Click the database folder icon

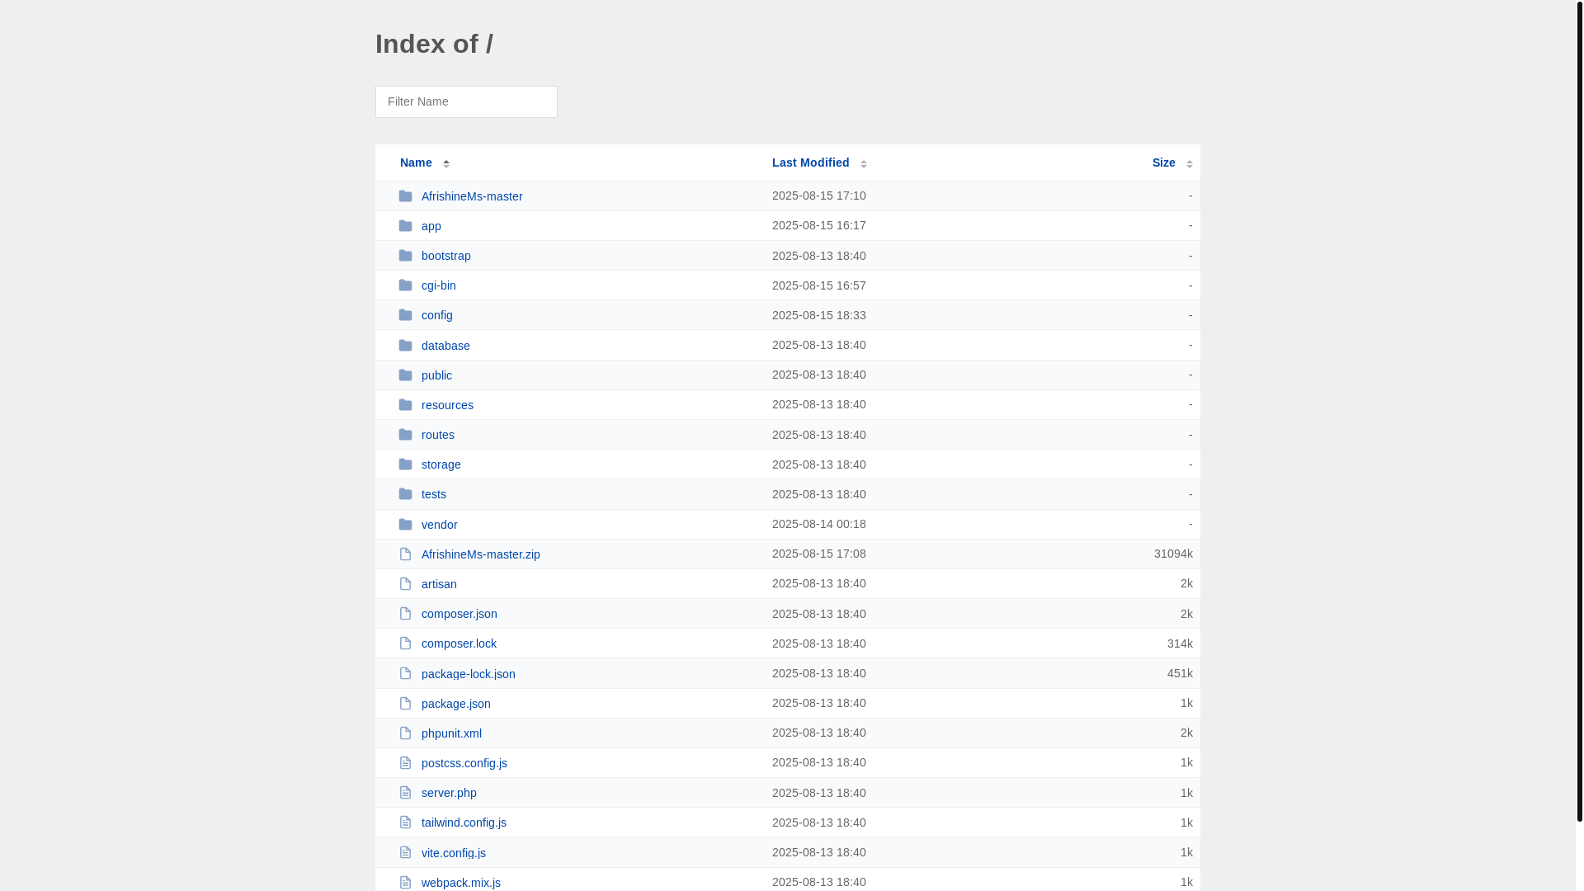tap(405, 346)
